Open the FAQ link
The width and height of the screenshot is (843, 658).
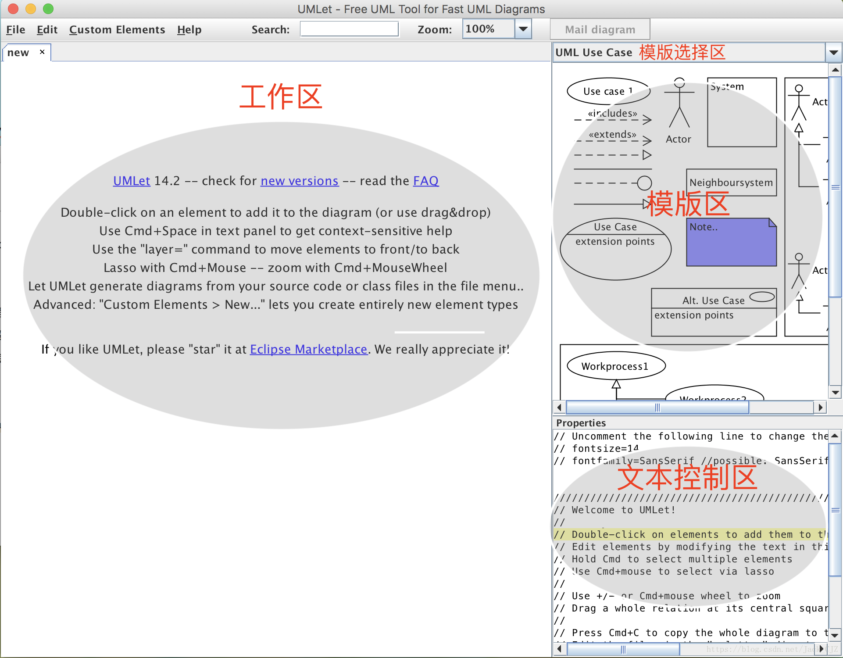[425, 181]
